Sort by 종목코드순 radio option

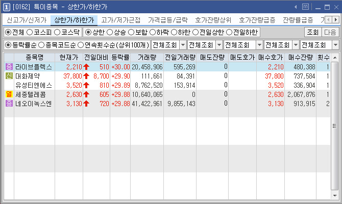pos(41,45)
